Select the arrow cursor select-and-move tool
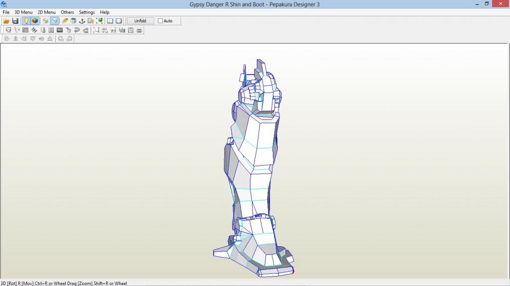The width and height of the screenshot is (510, 286). tap(8, 30)
